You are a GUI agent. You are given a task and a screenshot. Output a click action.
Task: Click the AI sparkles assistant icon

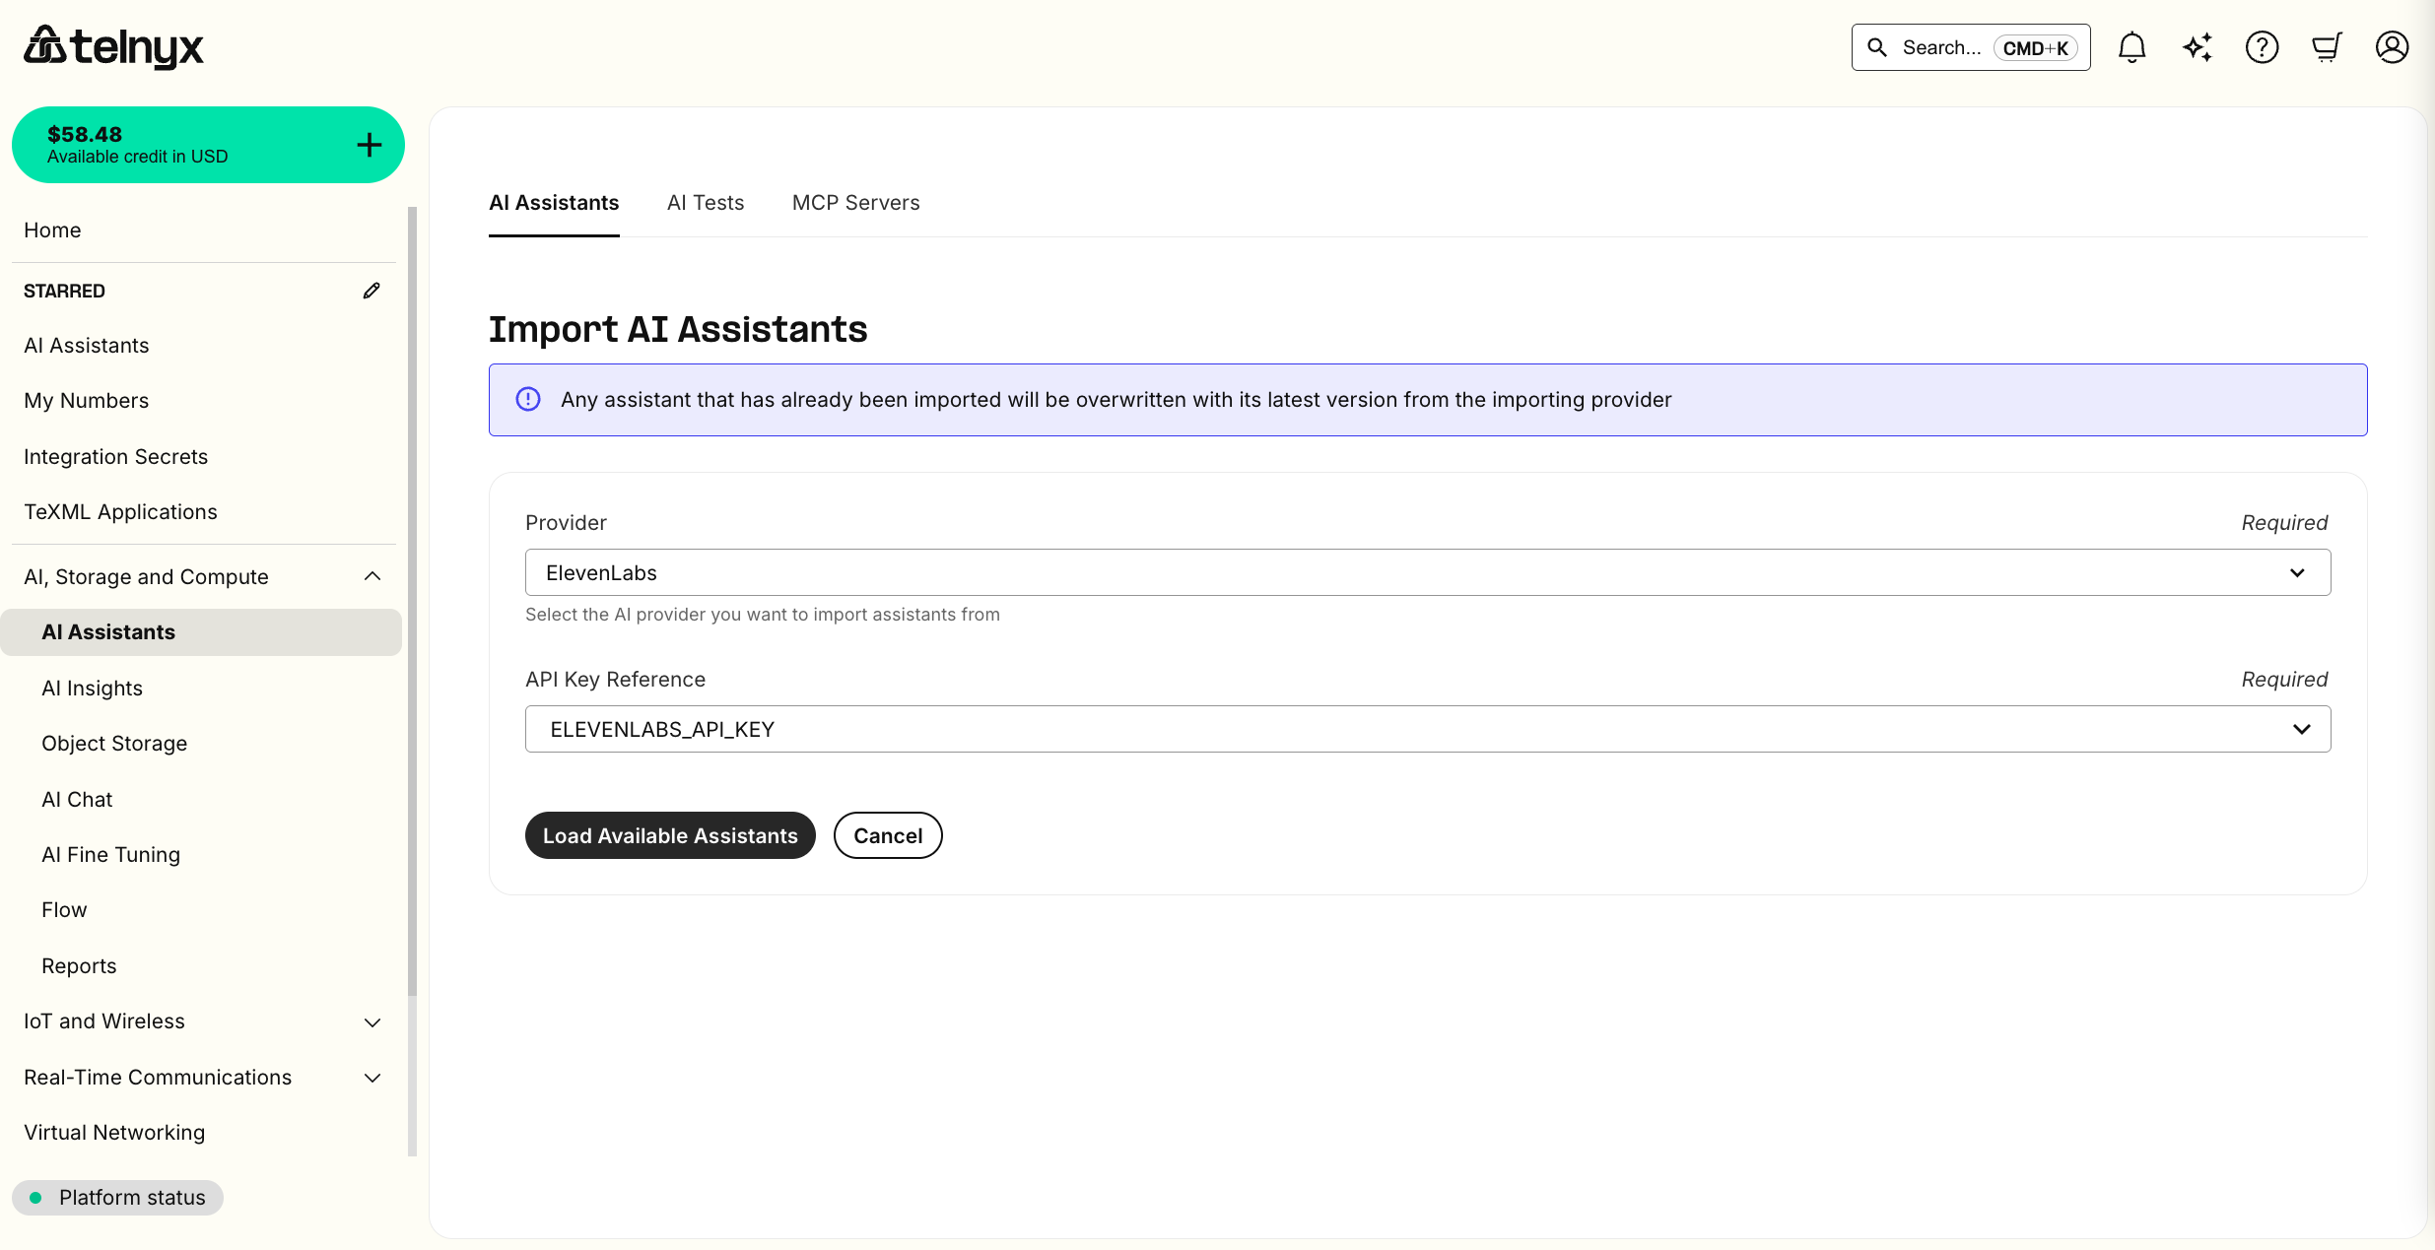[2197, 46]
